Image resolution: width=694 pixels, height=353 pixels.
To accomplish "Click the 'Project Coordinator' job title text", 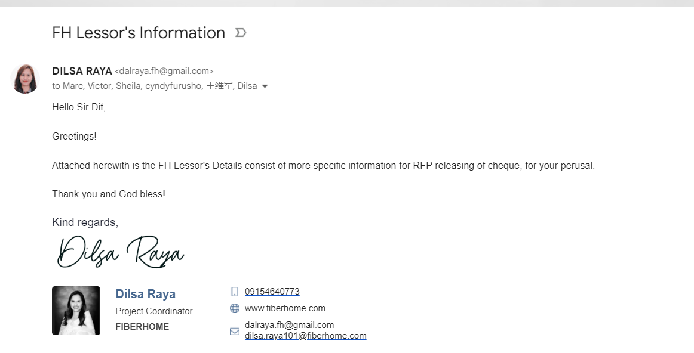I will [x=153, y=311].
